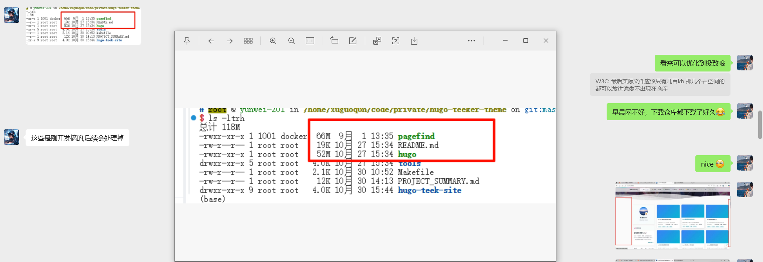
Task: Go to the next image
Action: (230, 41)
